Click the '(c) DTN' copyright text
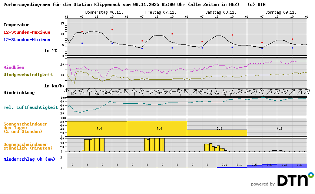Image resolution: width=315 pixels, height=194 pixels. [256, 4]
